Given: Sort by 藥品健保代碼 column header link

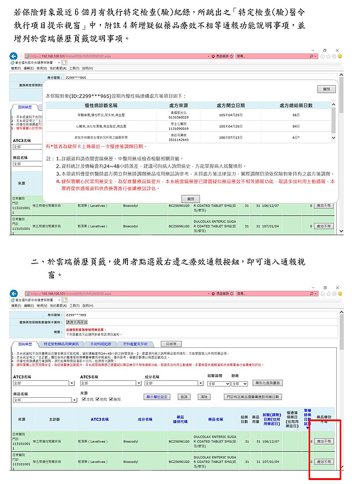Looking at the screenshot, I should click(x=180, y=419).
